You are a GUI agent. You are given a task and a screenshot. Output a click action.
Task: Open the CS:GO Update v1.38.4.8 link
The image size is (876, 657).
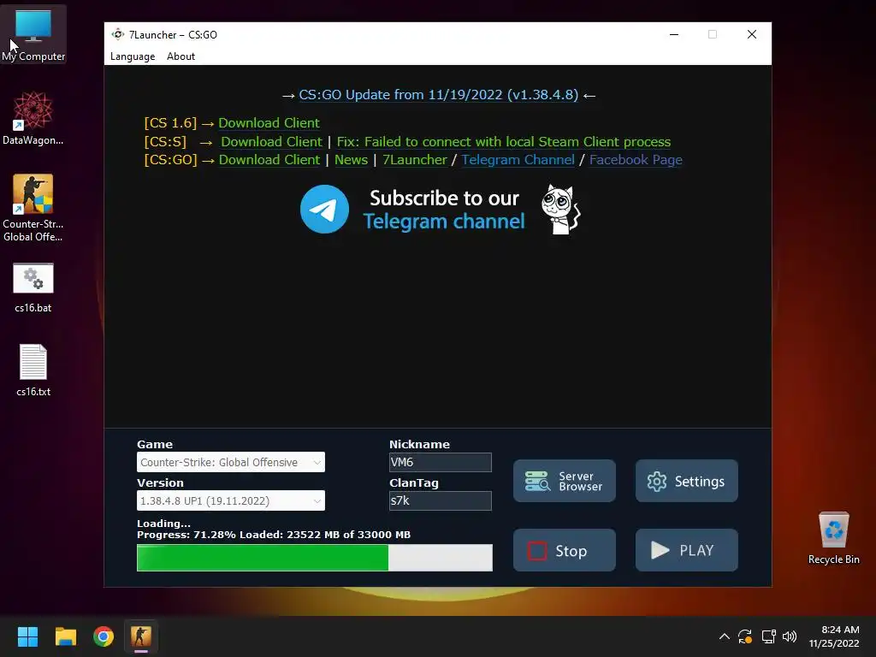[439, 95]
